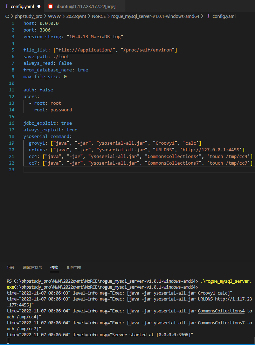This screenshot has height=345, width=255.
Task: Select phpstudy_pro in the breadcrumb path
Action: [x=28, y=16]
